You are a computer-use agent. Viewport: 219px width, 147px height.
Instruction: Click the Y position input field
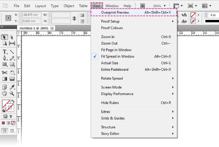click(32, 21)
